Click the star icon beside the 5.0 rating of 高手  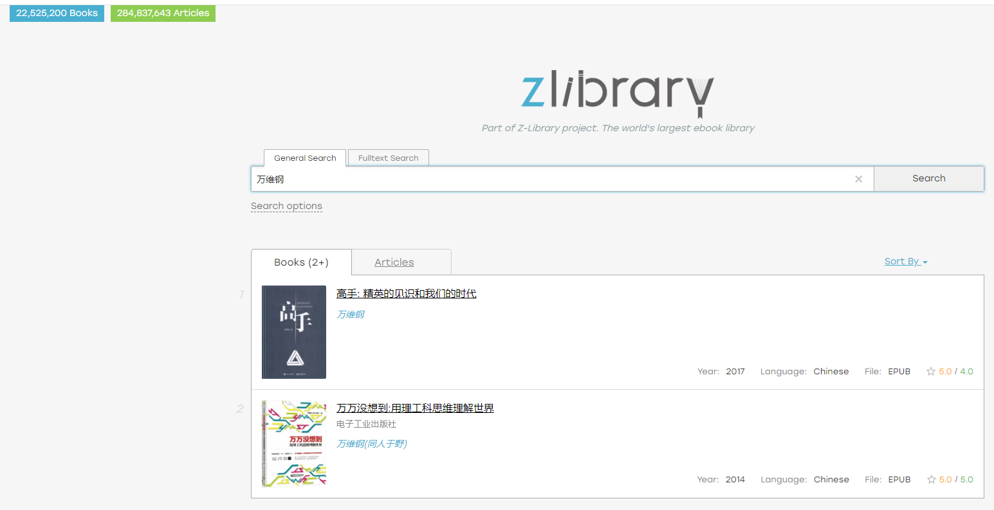pos(930,371)
